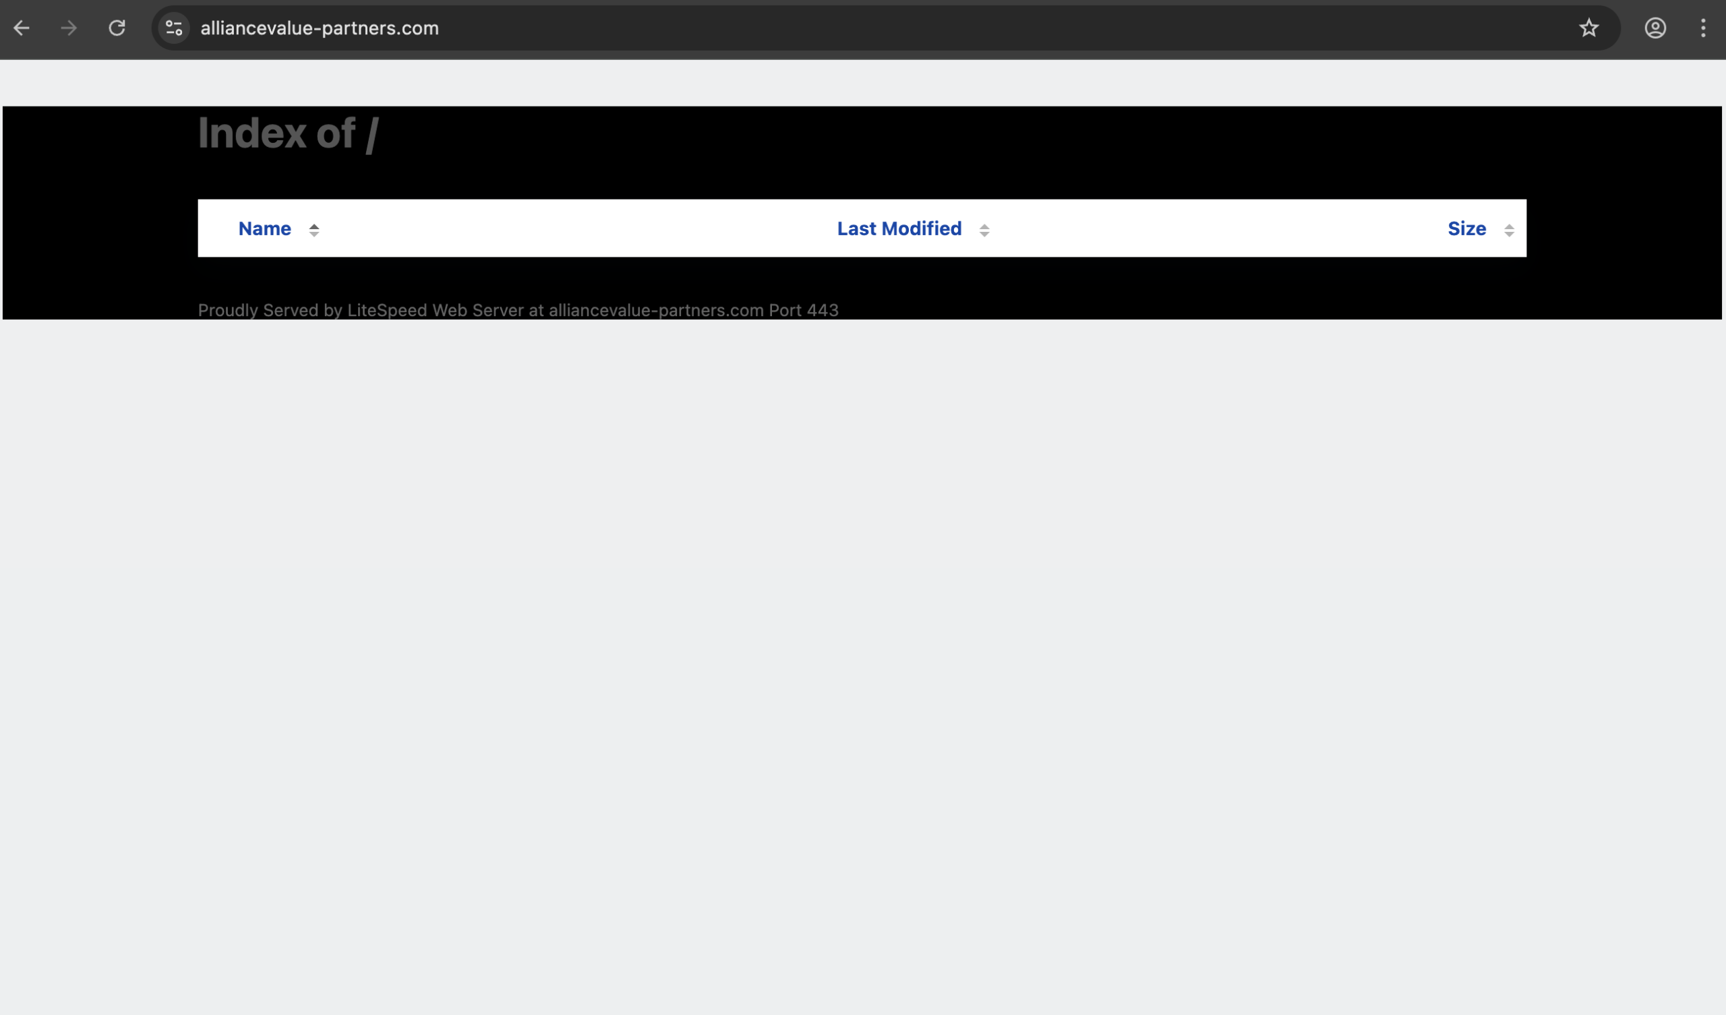This screenshot has width=1726, height=1015.
Task: Bookmark this page with the star icon
Action: click(x=1588, y=28)
